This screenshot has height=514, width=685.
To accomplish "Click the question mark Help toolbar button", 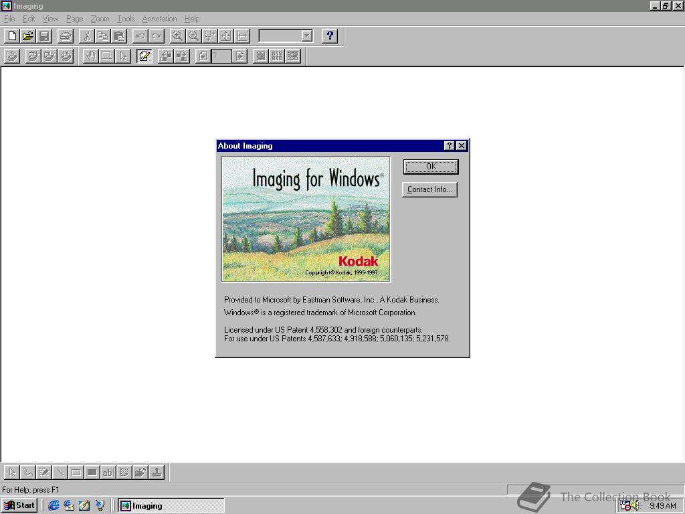I will [330, 36].
